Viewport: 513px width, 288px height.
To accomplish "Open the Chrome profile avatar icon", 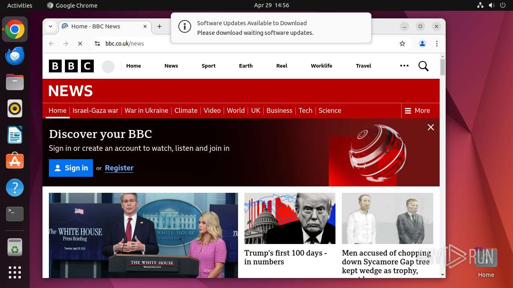I will (422, 44).
